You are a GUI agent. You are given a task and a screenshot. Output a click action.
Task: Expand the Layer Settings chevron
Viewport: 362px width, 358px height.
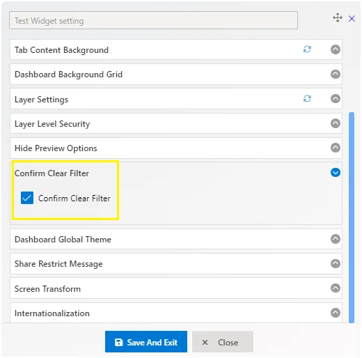pos(336,99)
